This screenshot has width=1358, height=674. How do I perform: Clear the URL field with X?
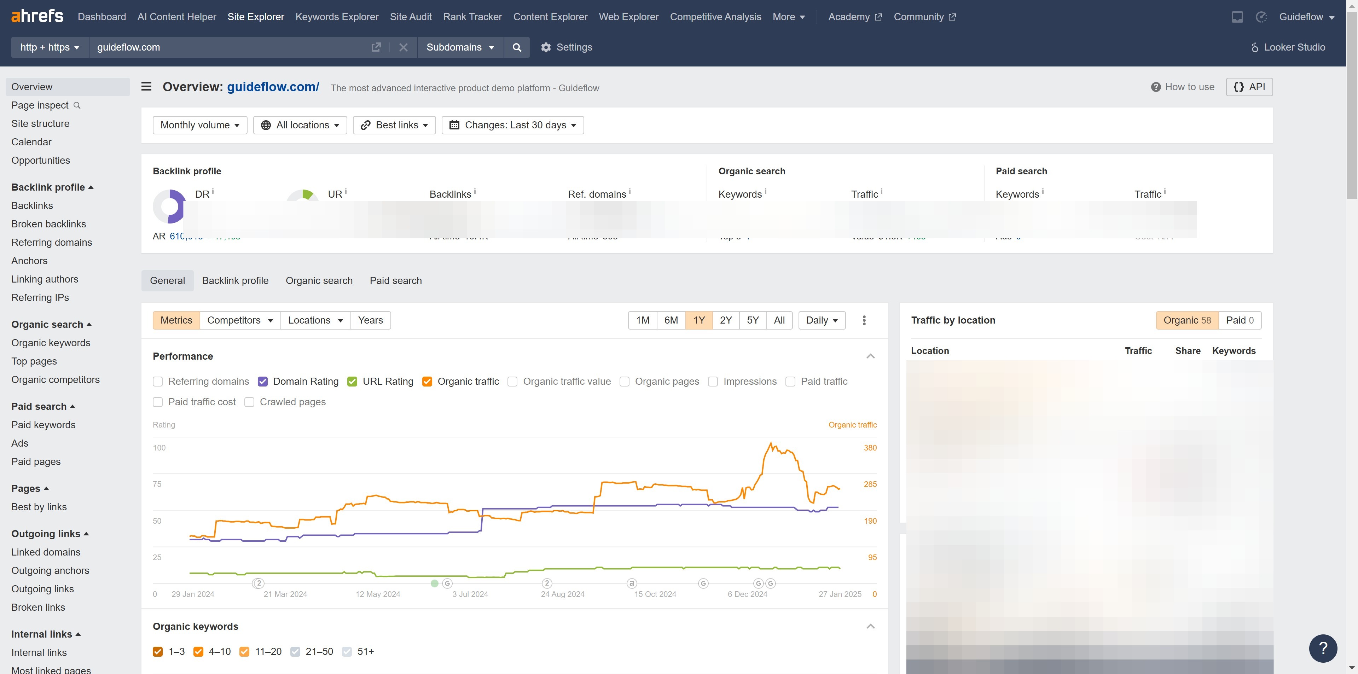(x=403, y=47)
